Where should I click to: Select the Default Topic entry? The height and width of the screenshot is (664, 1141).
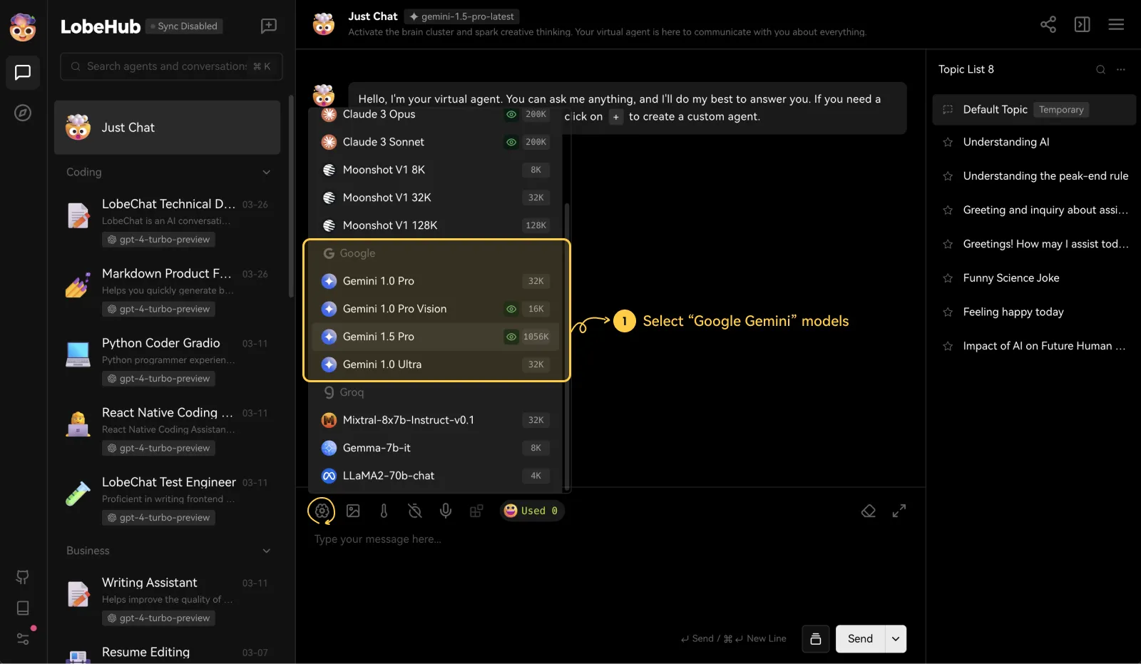click(x=1034, y=110)
